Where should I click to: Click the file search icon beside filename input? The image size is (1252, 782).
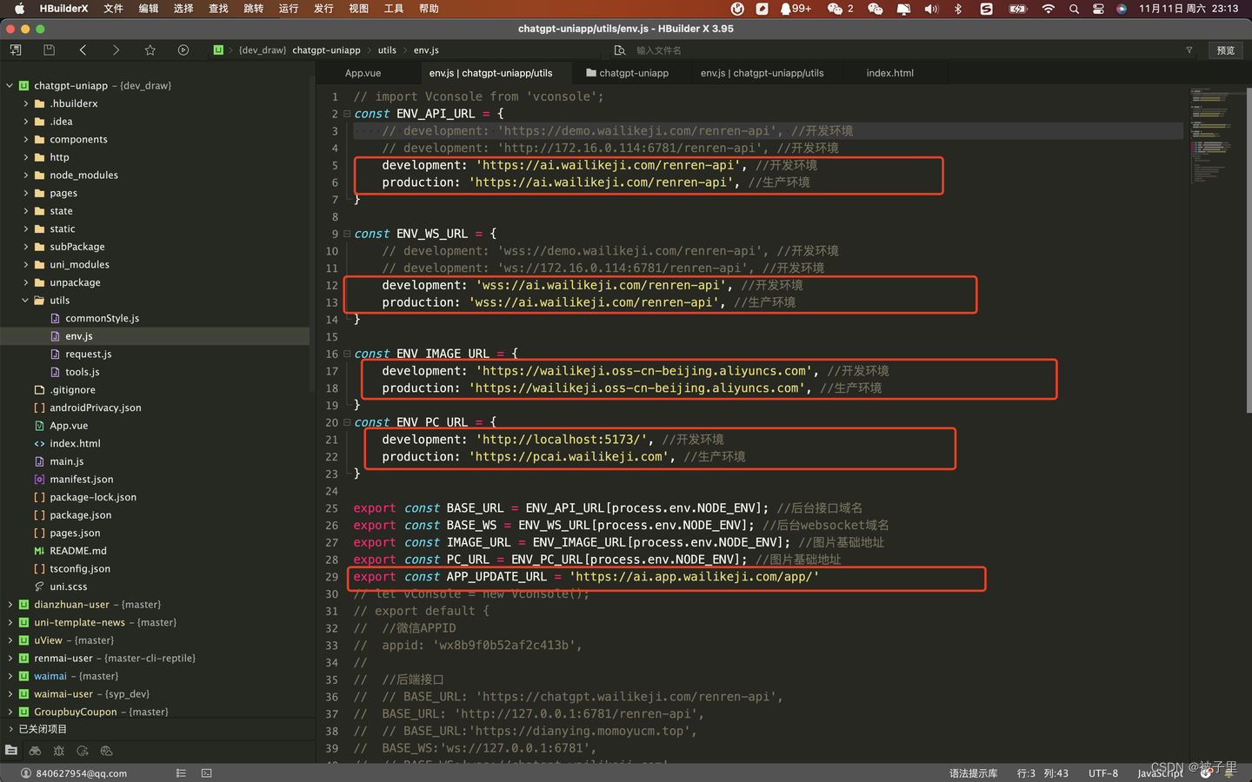(619, 50)
